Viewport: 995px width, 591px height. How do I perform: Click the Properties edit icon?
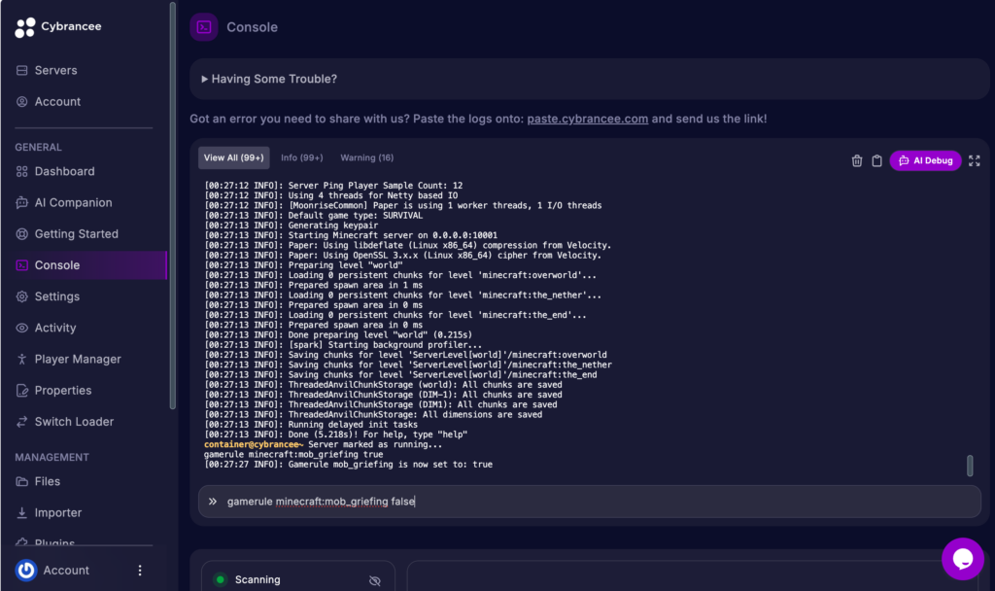[x=22, y=391]
